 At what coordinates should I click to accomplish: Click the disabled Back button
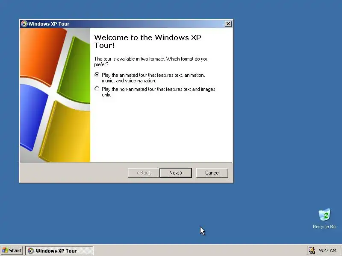coord(144,173)
